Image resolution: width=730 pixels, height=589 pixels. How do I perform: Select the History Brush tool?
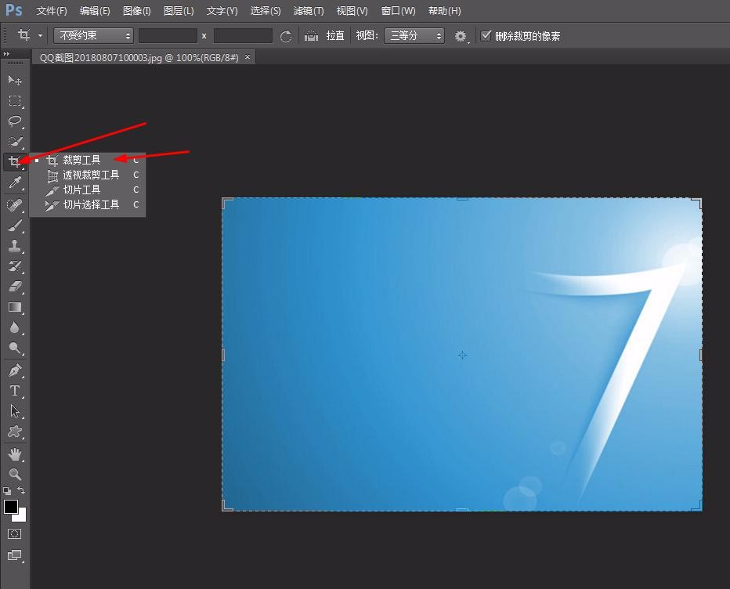(14, 266)
